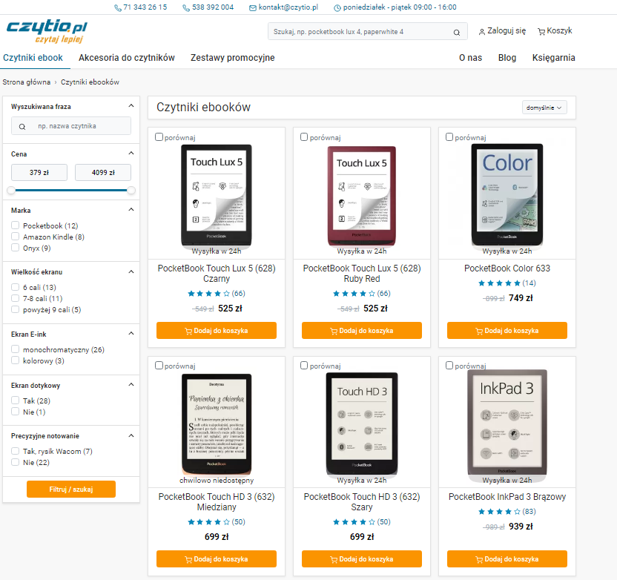The height and width of the screenshot is (580, 617).
Task: Click the czytio.pl logo
Action: coord(47,30)
